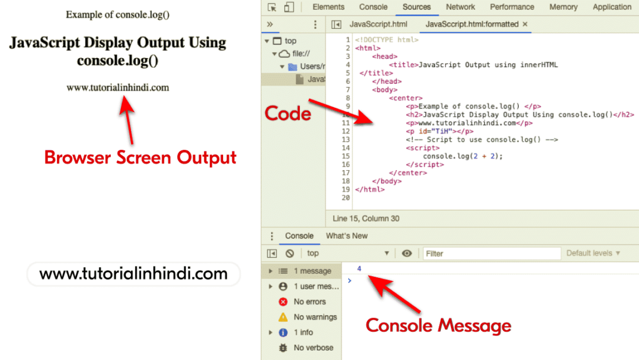Click the eye icon for live expression

407,253
